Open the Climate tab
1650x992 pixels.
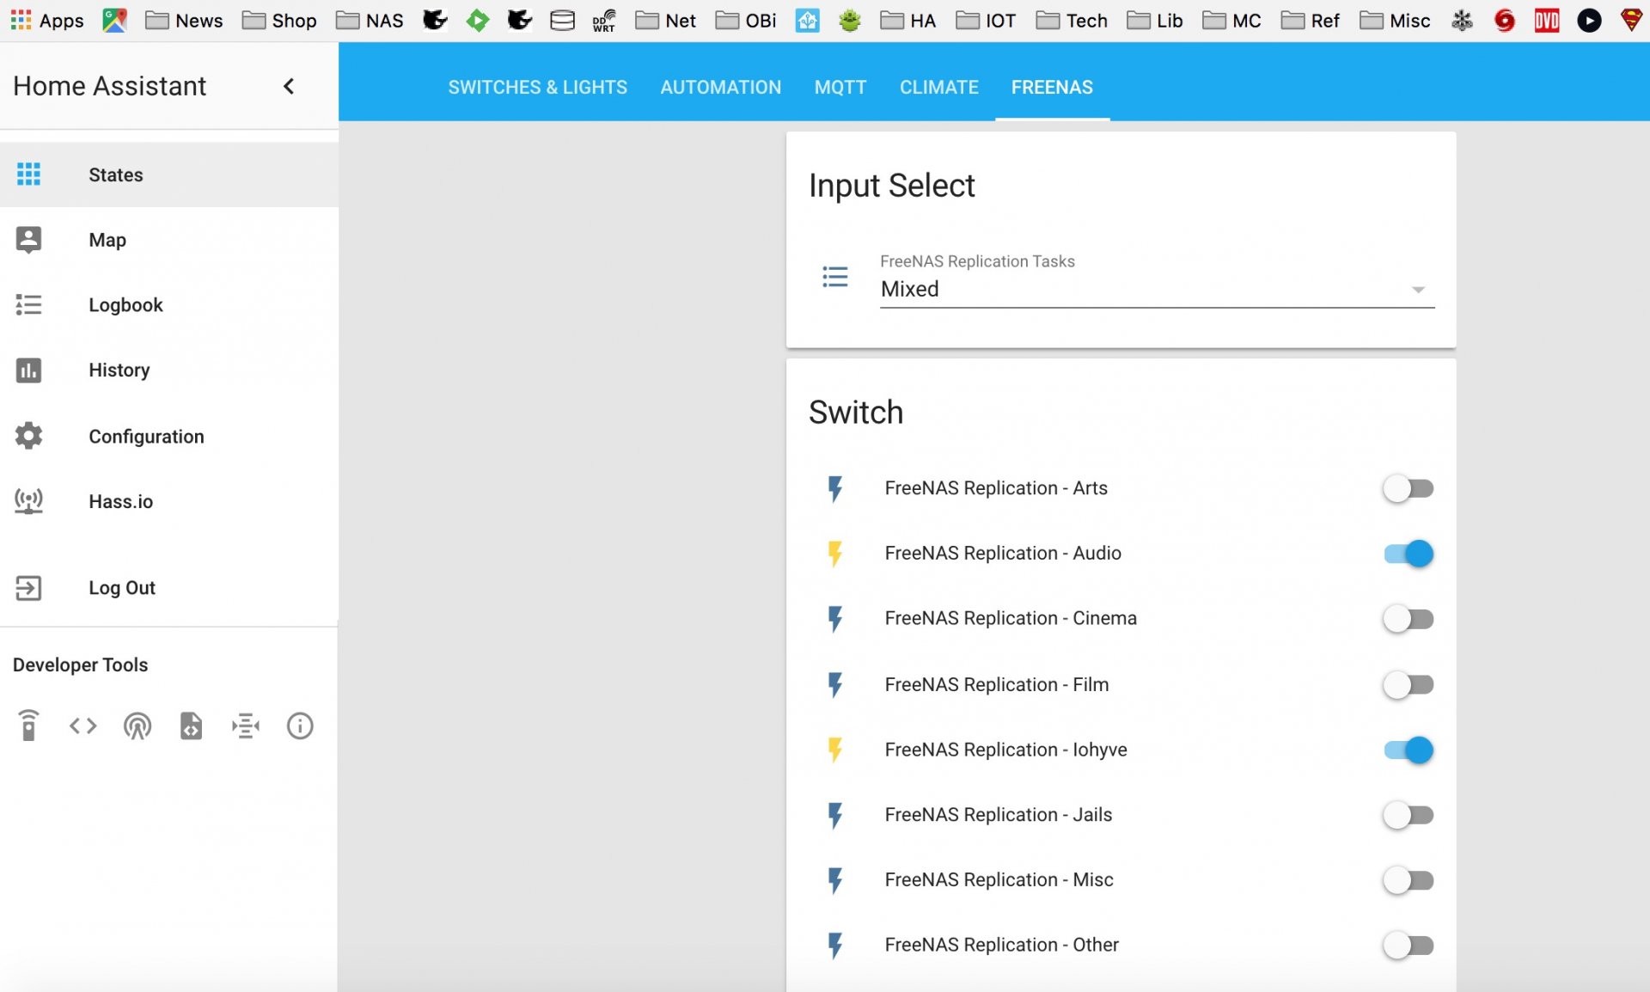click(939, 87)
